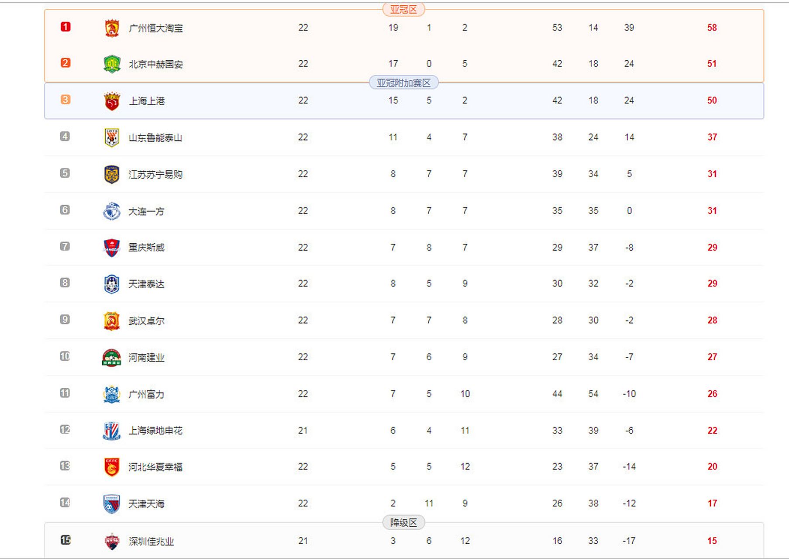The image size is (789, 559).
Task: Click the 河南建业 green team logo
Action: pyautogui.click(x=111, y=358)
